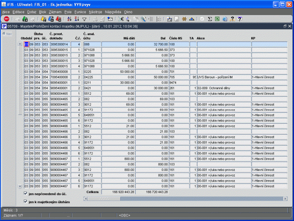Close the inner MJPUL form window
This screenshot has height=221, width=294.
290,26
